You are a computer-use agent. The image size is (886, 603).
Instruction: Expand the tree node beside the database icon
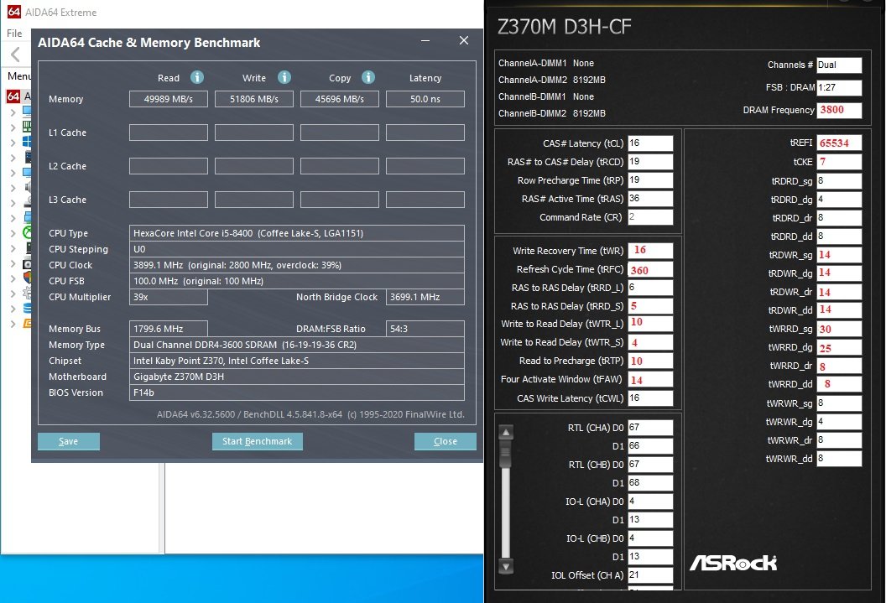coord(13,309)
